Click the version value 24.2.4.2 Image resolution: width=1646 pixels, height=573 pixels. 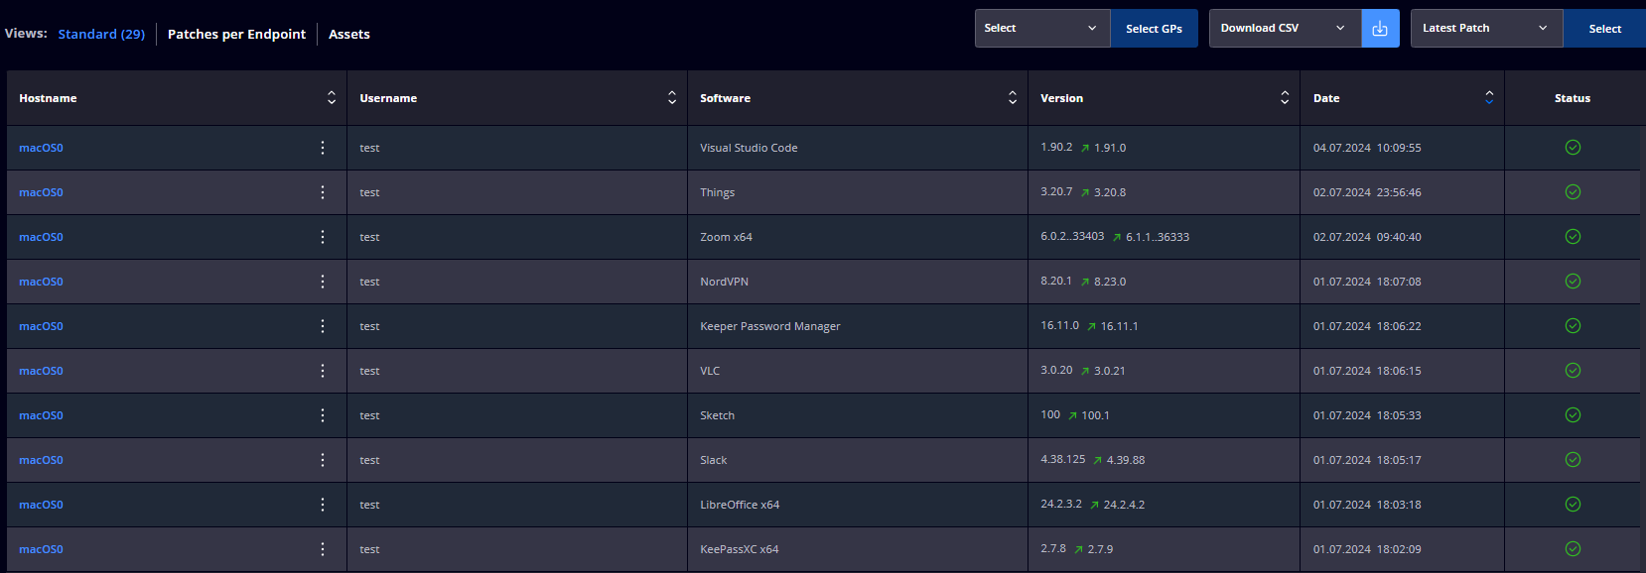click(x=1124, y=505)
